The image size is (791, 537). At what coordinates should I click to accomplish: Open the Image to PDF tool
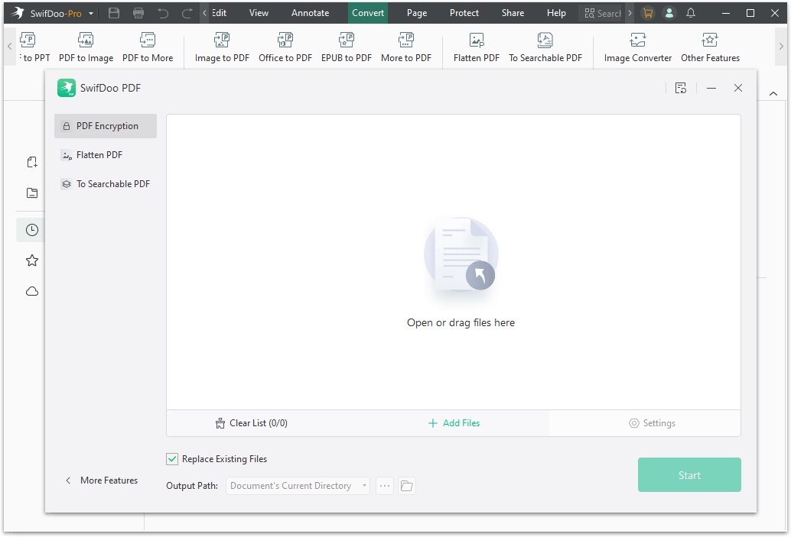pyautogui.click(x=221, y=47)
